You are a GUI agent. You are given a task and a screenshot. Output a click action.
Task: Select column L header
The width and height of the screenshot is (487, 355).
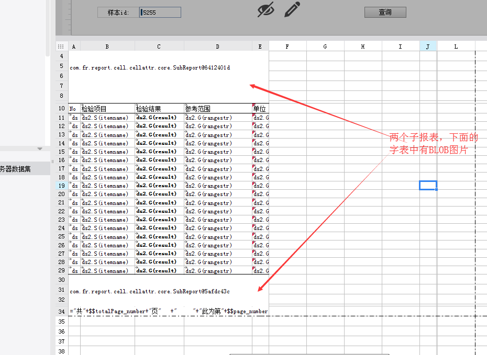(x=456, y=47)
